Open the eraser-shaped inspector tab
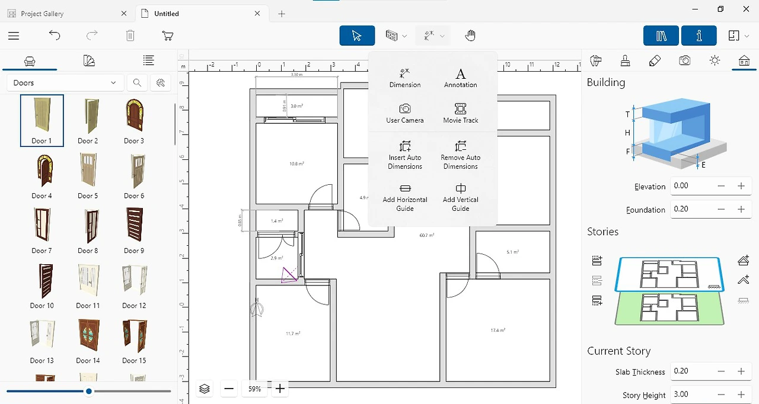Screen dimensions: 759x404 click(x=655, y=60)
